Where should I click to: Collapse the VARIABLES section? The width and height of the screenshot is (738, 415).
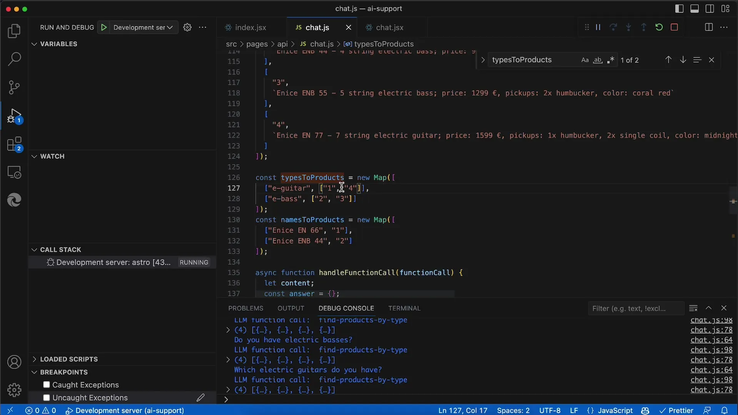[34, 44]
